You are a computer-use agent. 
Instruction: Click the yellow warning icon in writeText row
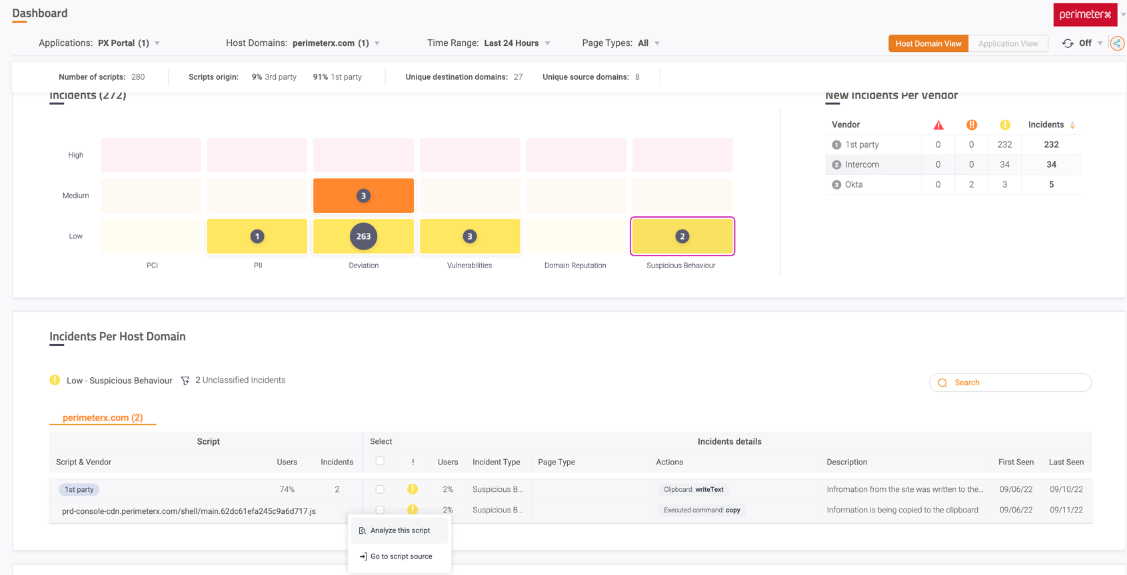[413, 489]
